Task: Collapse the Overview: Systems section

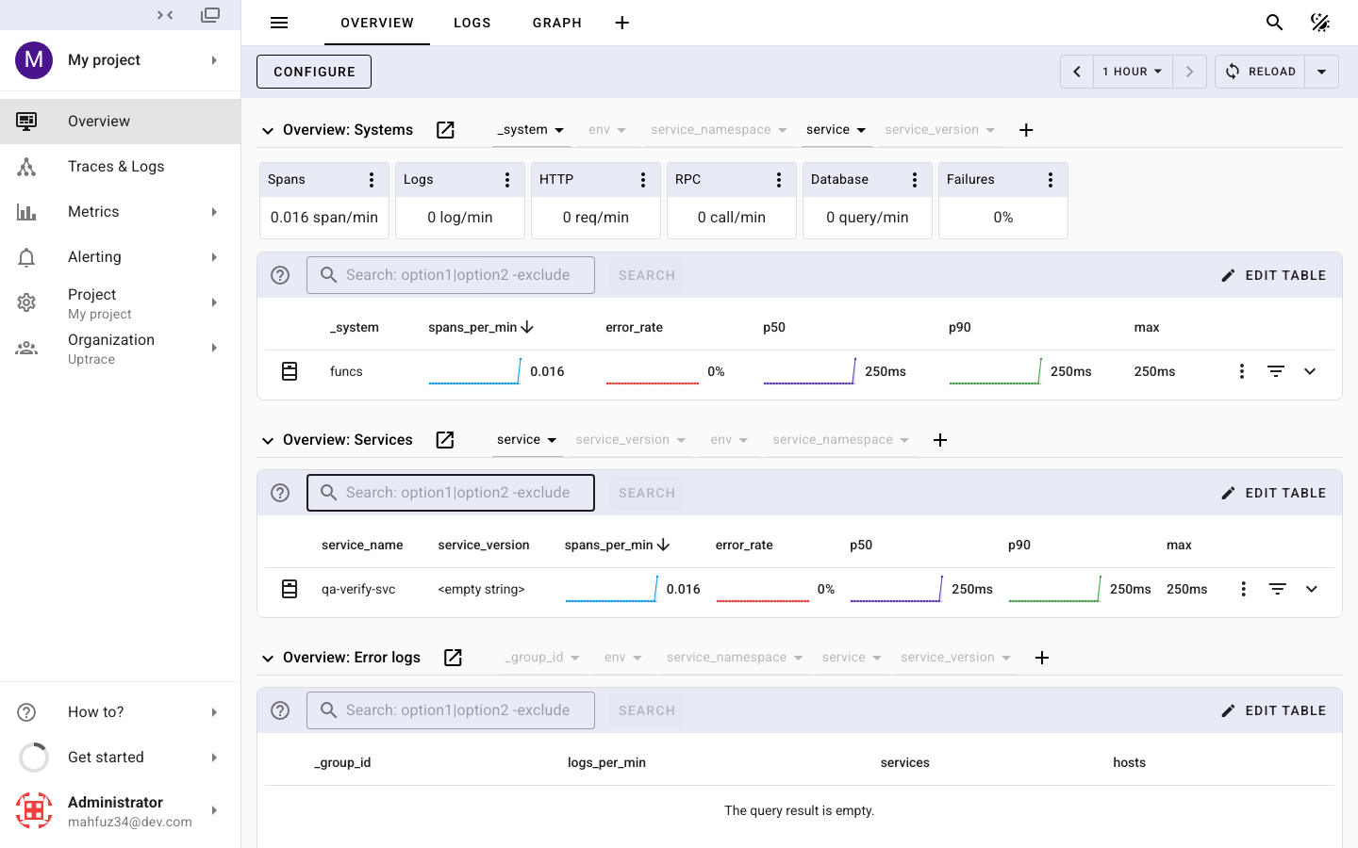Action: pyautogui.click(x=268, y=131)
